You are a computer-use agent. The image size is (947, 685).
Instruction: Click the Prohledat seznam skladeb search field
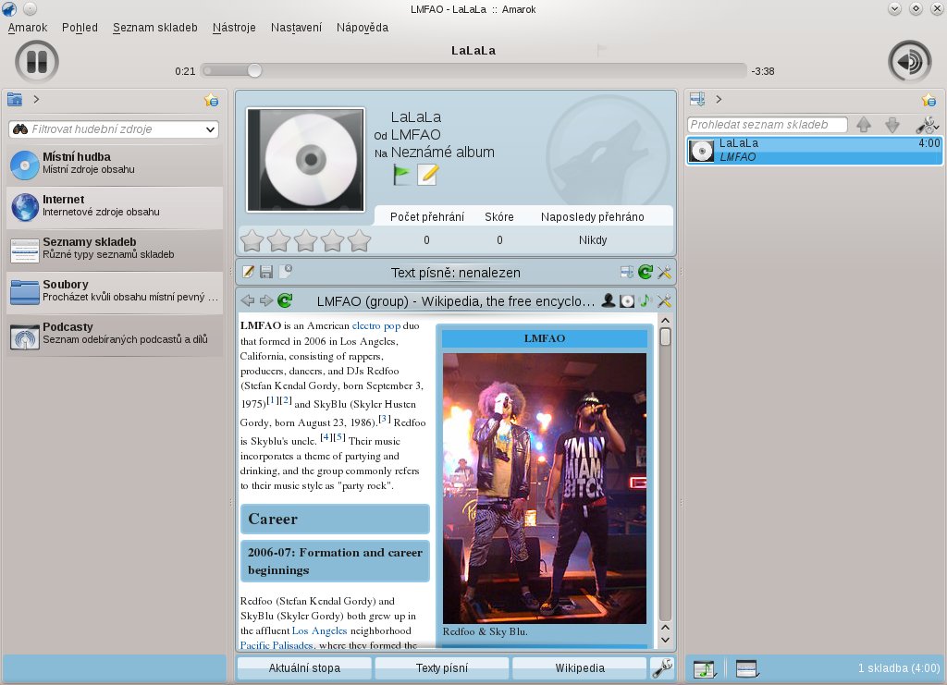click(x=767, y=124)
